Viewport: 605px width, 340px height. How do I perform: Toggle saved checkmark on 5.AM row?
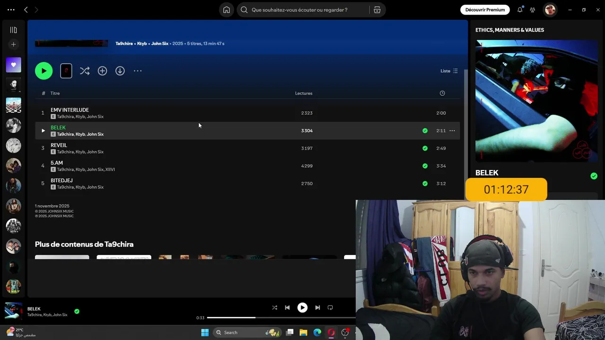point(425,166)
